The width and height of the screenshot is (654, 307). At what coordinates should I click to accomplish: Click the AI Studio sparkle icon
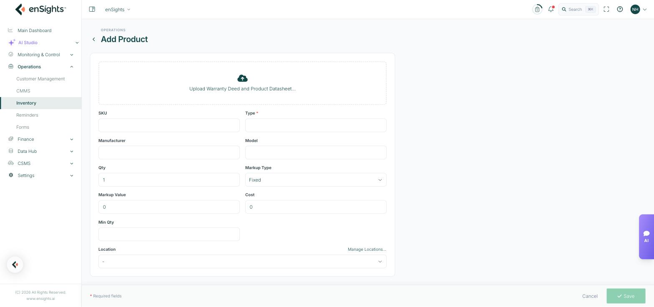(x=12, y=42)
